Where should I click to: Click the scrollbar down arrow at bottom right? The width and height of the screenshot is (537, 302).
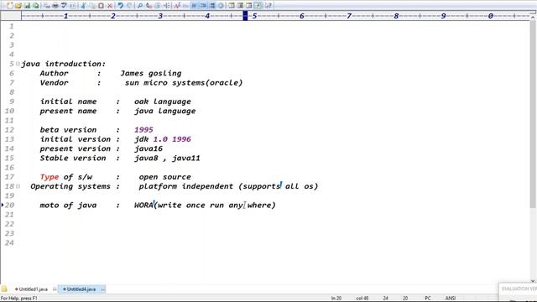pos(534,281)
